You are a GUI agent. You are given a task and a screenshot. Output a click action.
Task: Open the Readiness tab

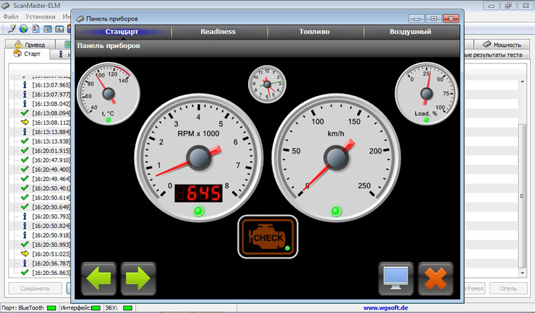coord(218,31)
